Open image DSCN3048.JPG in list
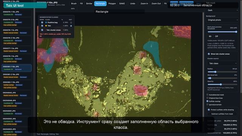The image size is (242, 136). (x=17, y=103)
